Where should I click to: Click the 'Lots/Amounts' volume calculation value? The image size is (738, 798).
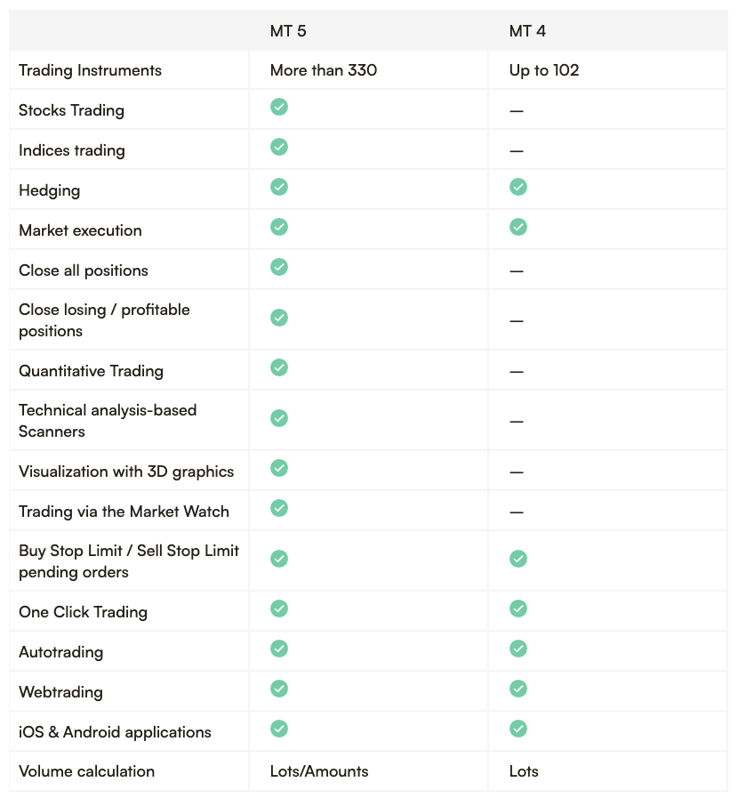pos(319,771)
